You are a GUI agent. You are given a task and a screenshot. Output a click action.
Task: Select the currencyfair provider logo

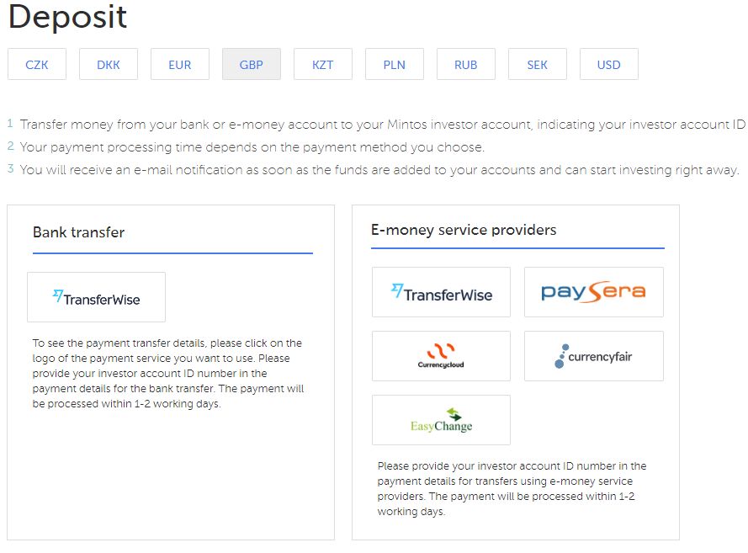click(x=594, y=356)
